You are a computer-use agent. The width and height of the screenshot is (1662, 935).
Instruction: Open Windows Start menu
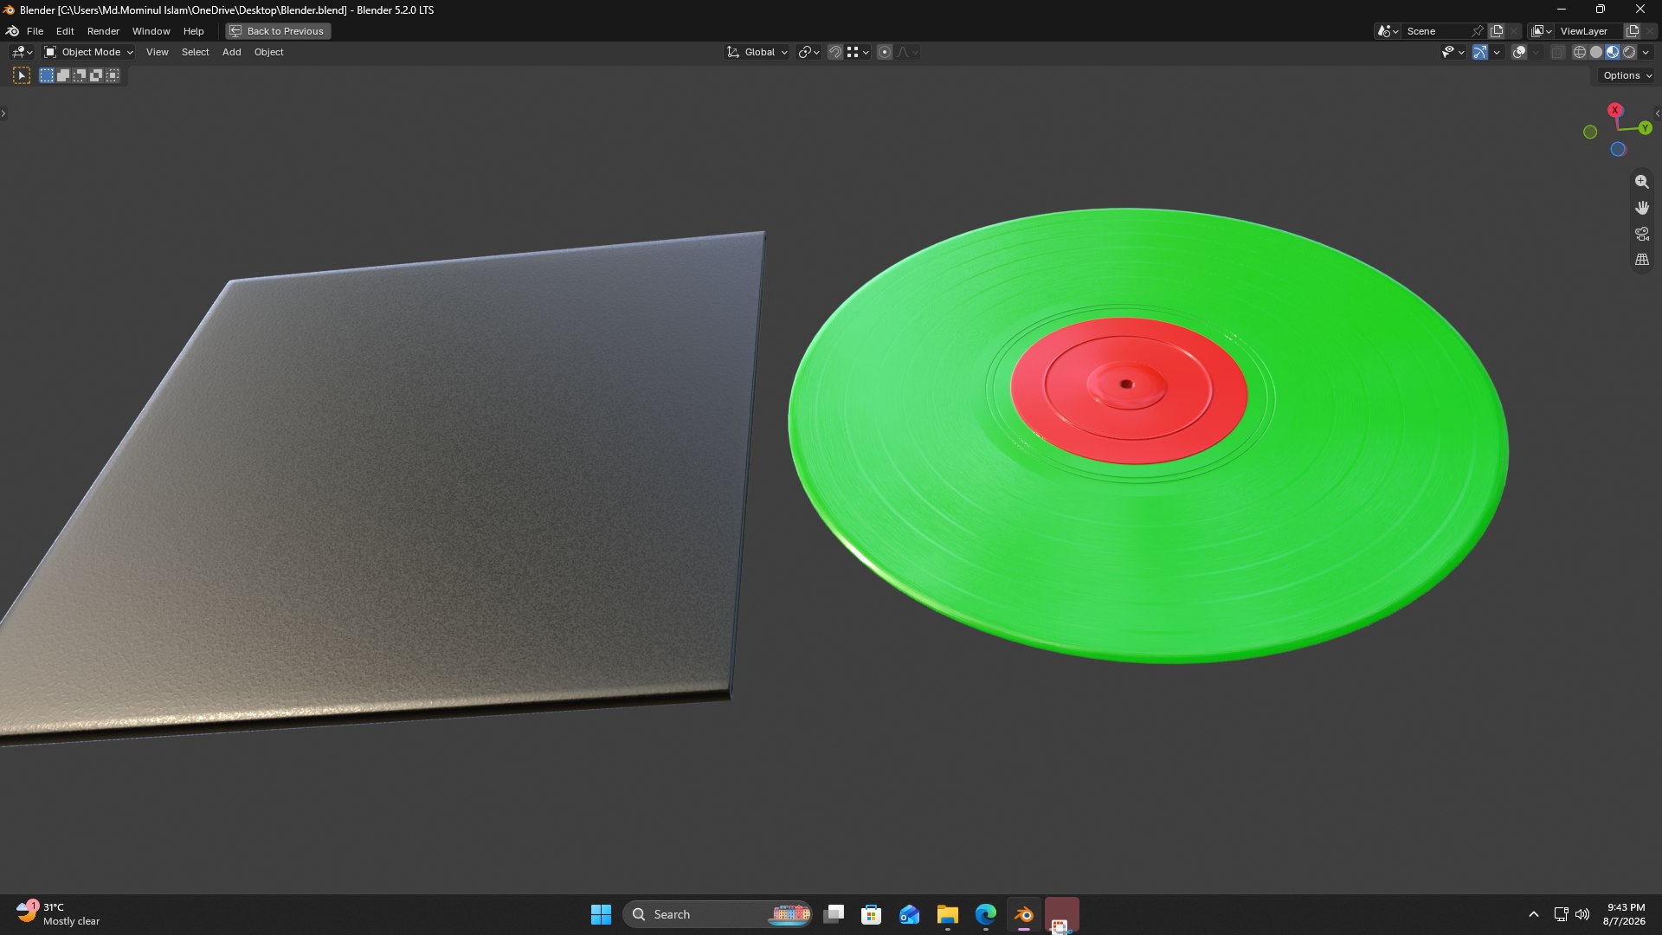tap(601, 914)
